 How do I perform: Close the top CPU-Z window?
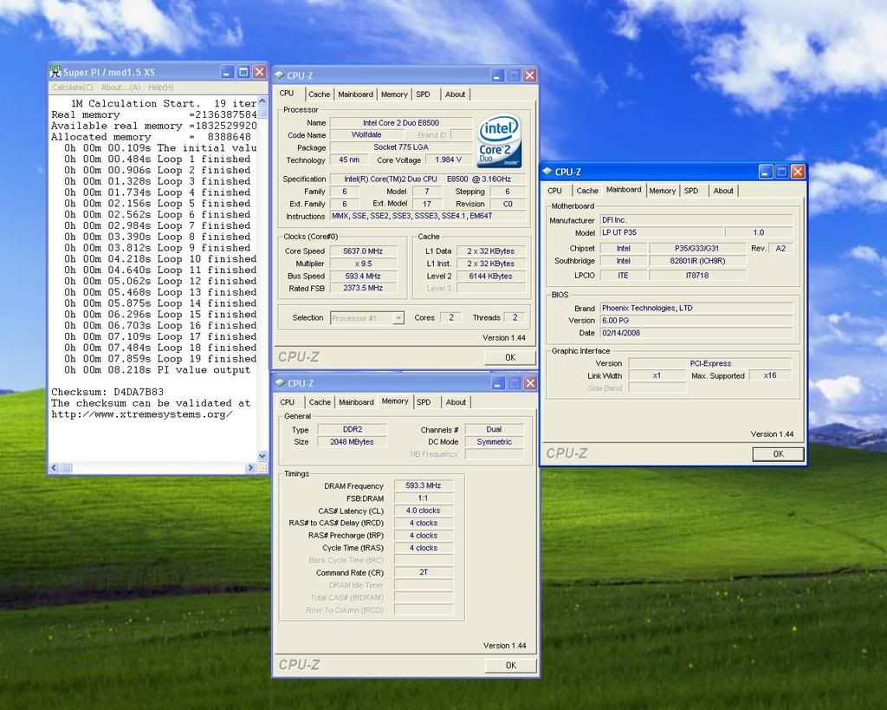click(x=529, y=75)
